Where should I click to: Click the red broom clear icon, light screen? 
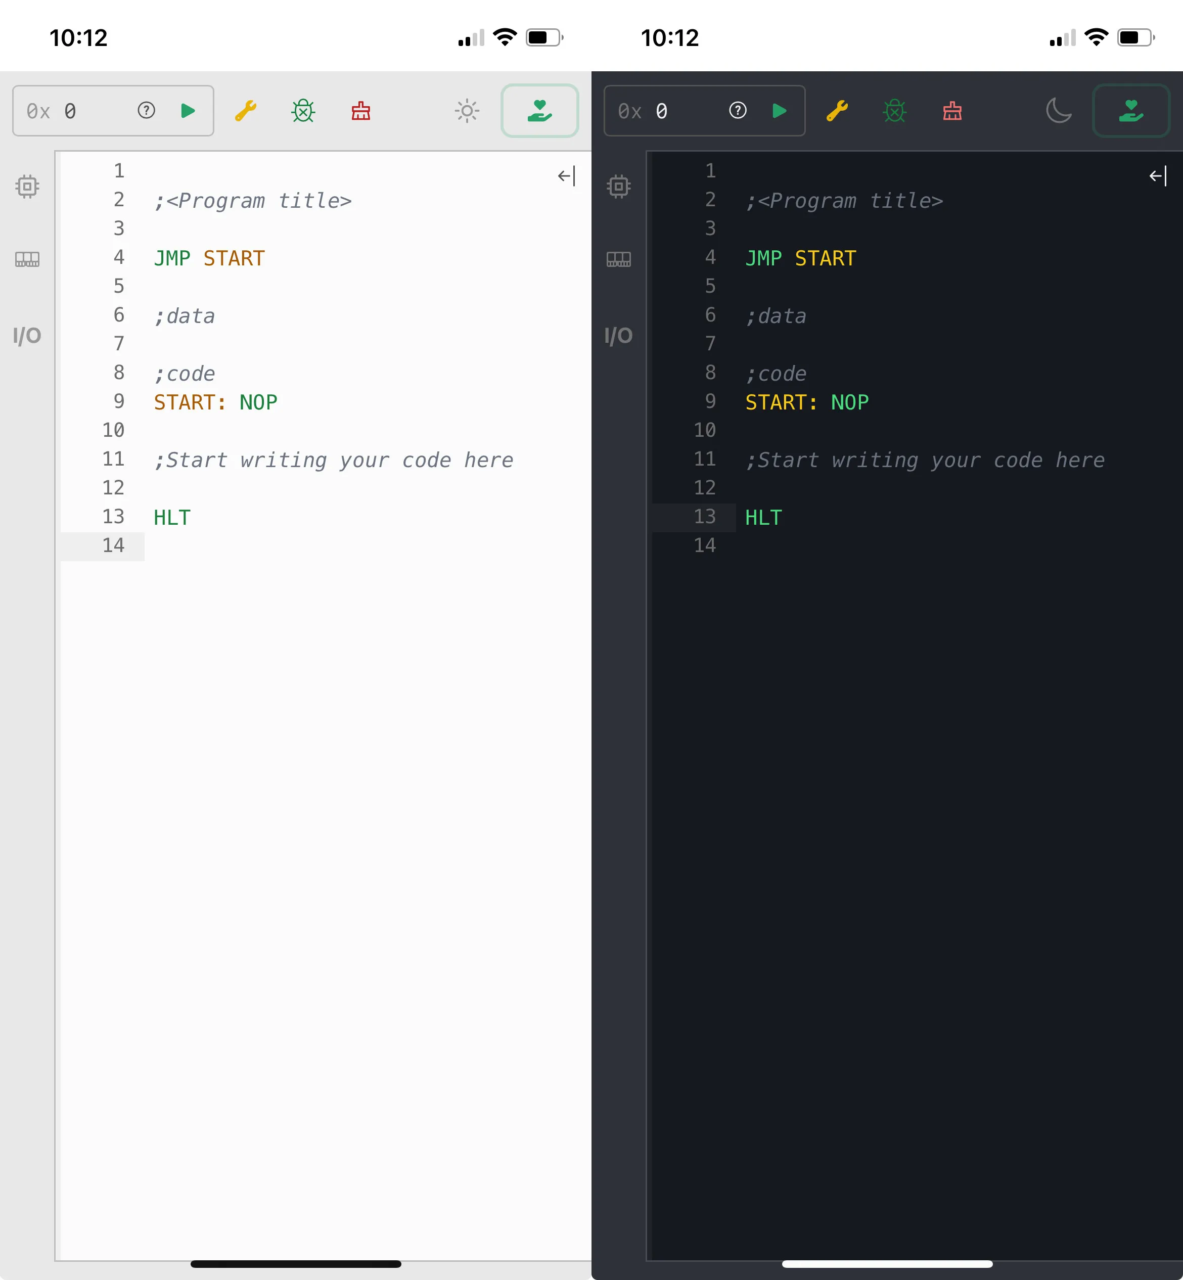click(361, 111)
